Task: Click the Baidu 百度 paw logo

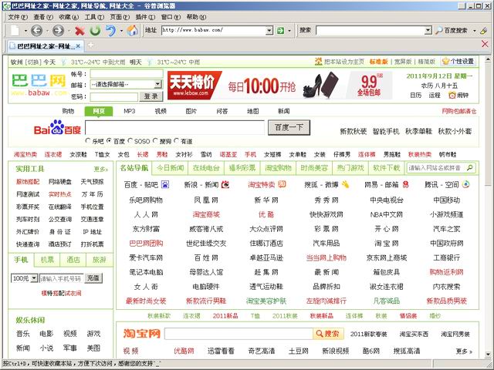Action: coord(57,127)
